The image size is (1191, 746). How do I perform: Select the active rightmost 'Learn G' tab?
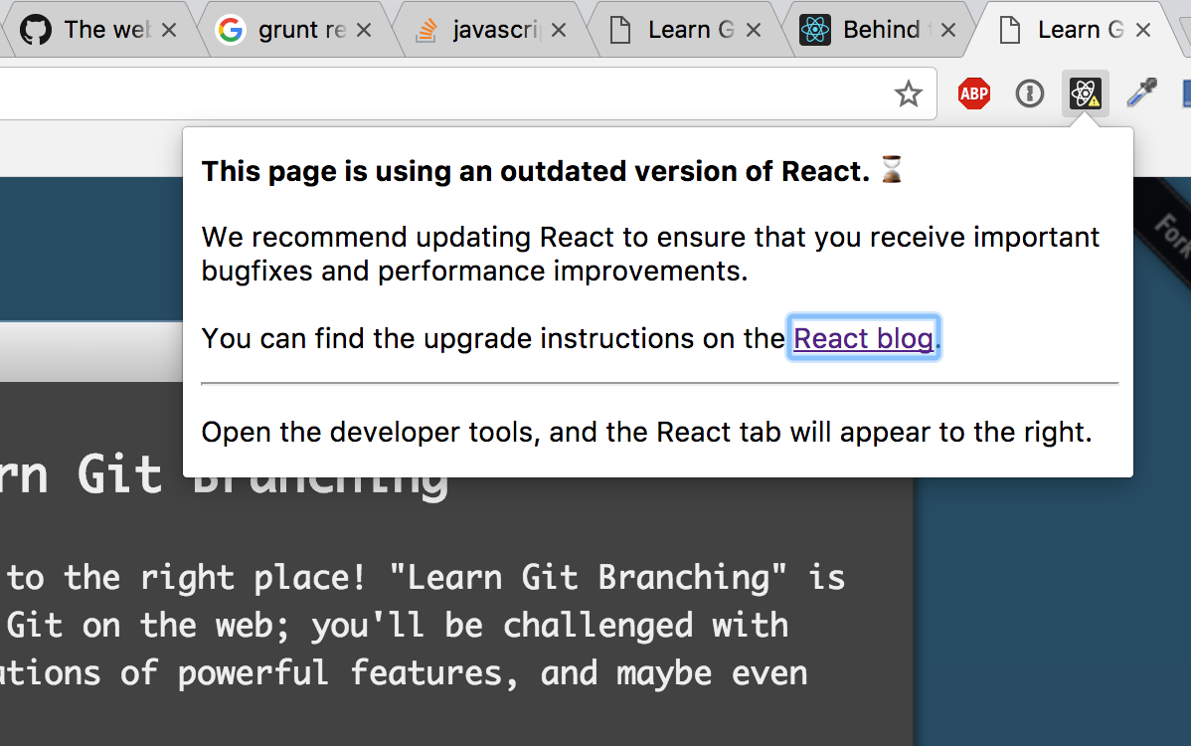1076,30
